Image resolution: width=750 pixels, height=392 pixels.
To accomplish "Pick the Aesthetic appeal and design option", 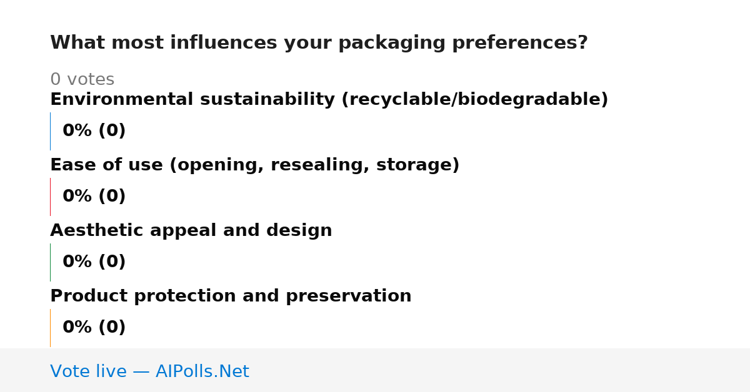I will pyautogui.click(x=191, y=231).
